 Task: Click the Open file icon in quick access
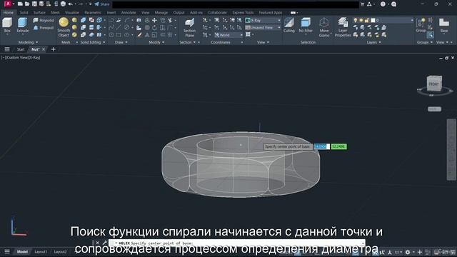point(27,4)
